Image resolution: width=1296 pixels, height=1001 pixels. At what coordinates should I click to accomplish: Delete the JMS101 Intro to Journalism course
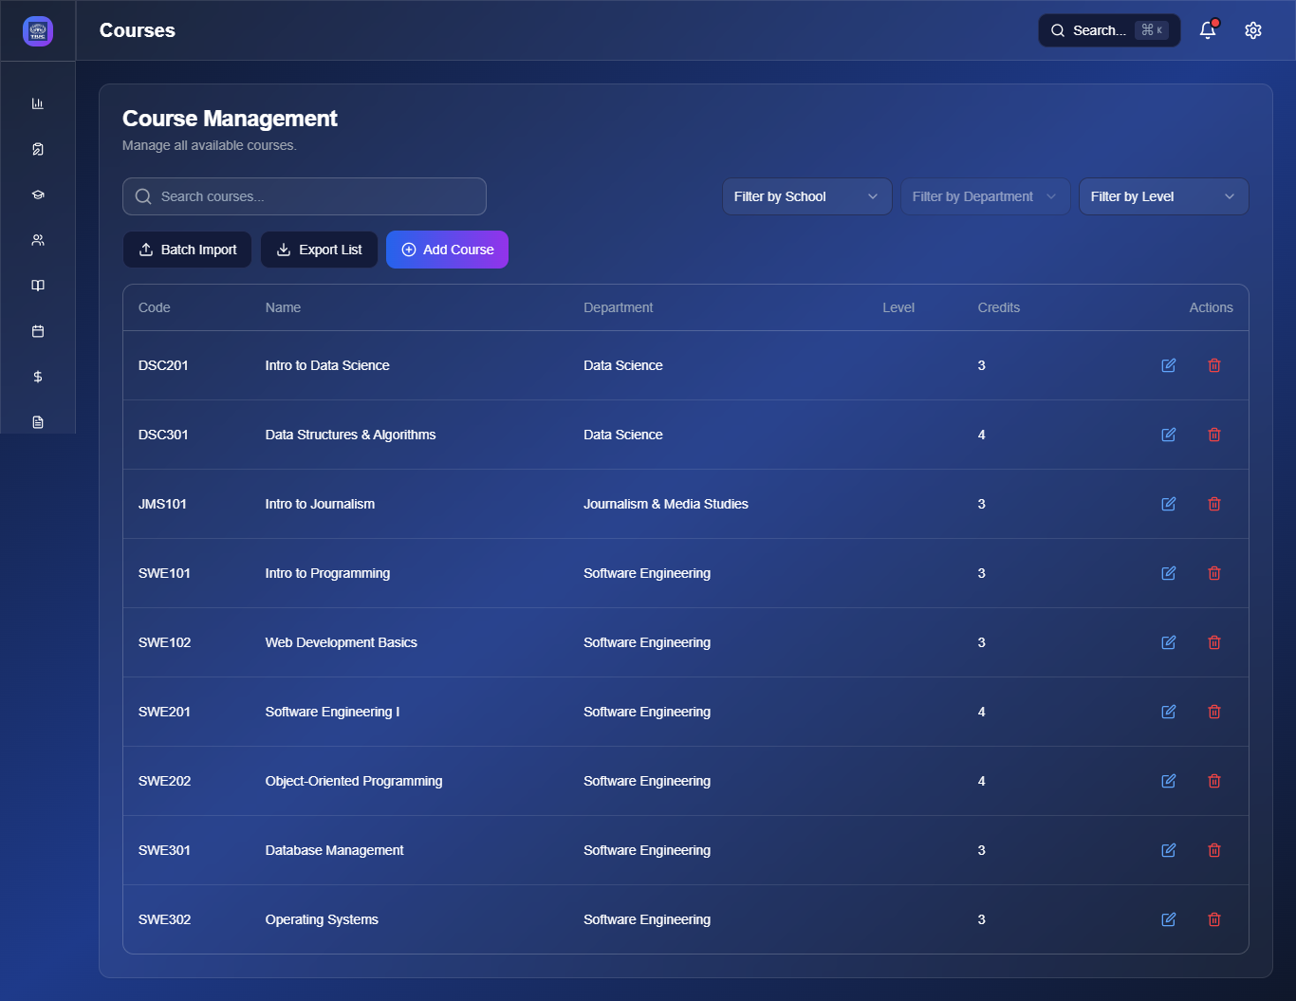tap(1214, 504)
